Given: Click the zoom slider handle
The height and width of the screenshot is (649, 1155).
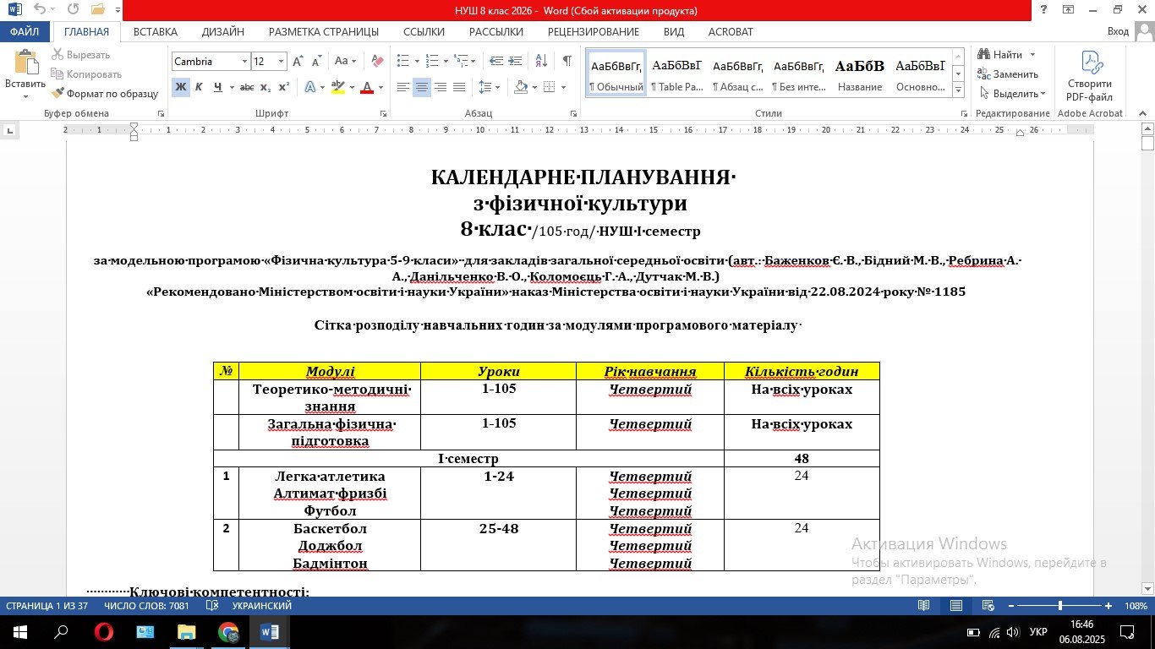Looking at the screenshot, I should click(1060, 606).
